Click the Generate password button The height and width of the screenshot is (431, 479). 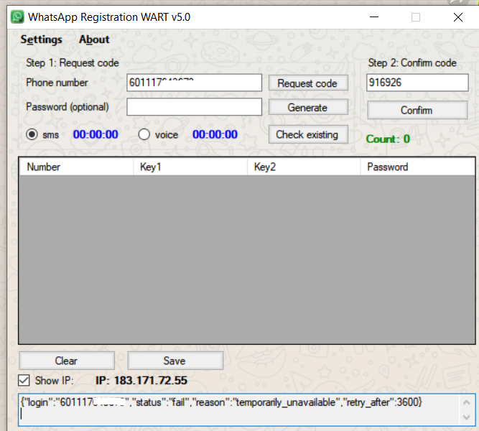[308, 107]
